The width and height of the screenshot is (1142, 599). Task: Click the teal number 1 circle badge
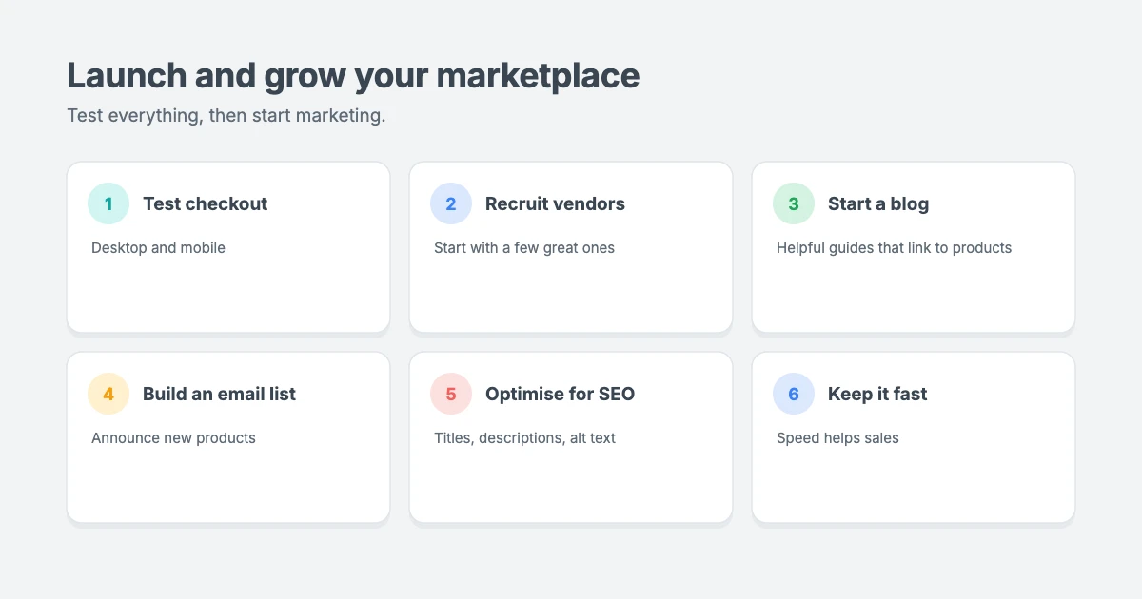click(108, 203)
